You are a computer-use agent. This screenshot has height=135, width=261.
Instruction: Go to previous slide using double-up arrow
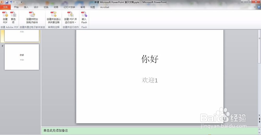point(259,119)
